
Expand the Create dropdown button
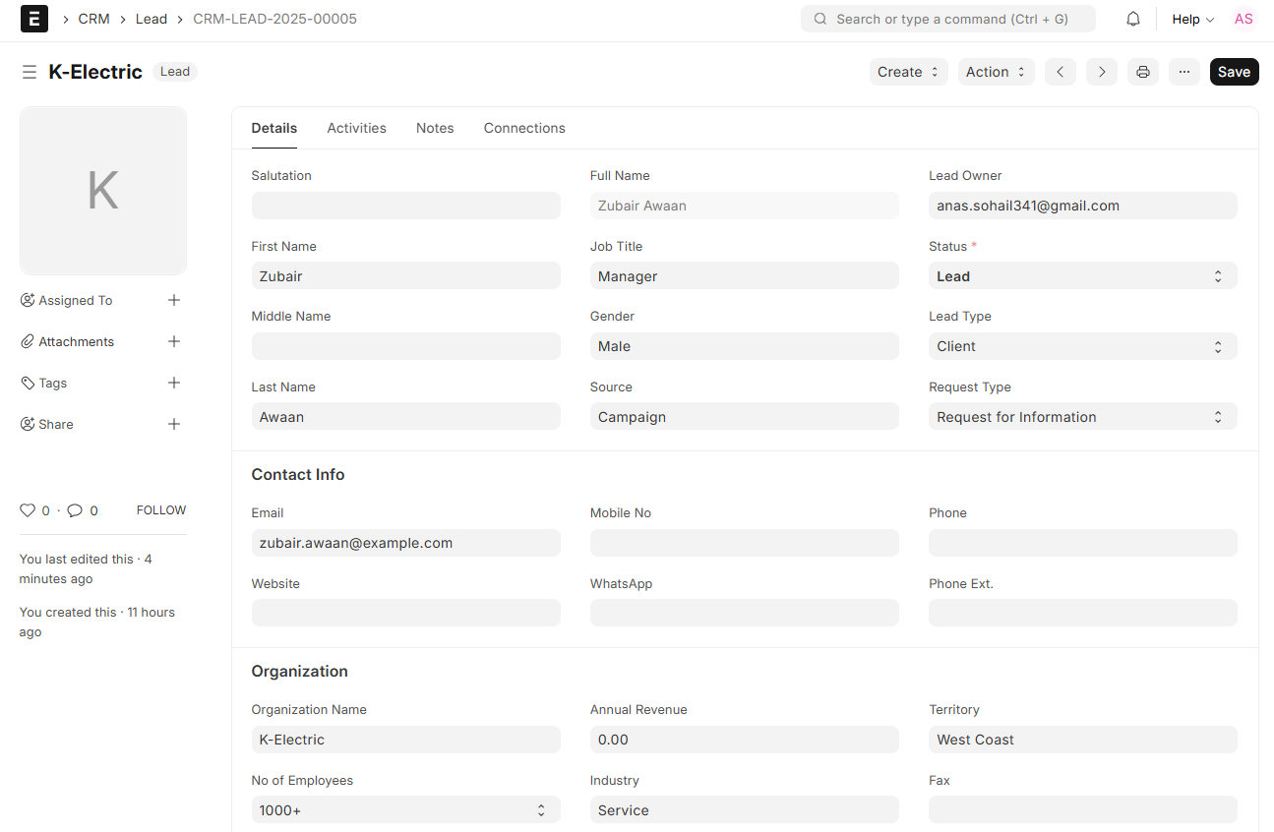point(908,72)
